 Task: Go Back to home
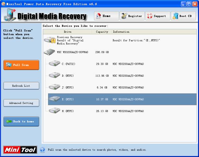pos(21,121)
